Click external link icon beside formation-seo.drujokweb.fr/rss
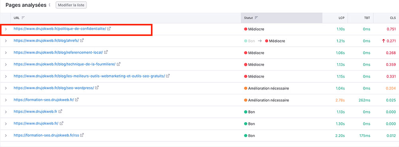Viewport: 399px width, 147px height. tap(82, 135)
